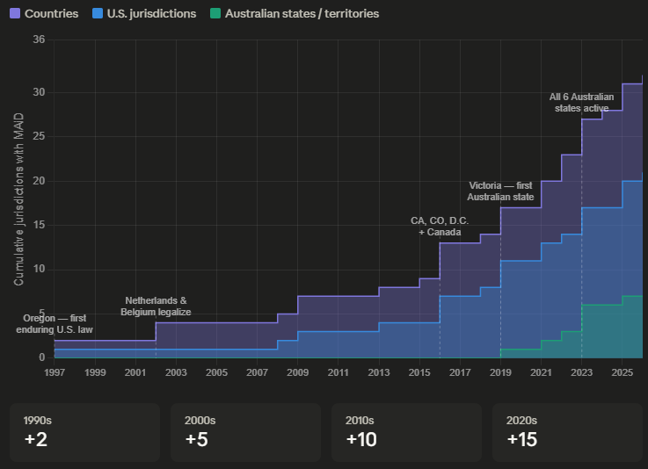Click the Oregon first enduring U.S. law annotation
The image size is (648, 469).
click(55, 323)
